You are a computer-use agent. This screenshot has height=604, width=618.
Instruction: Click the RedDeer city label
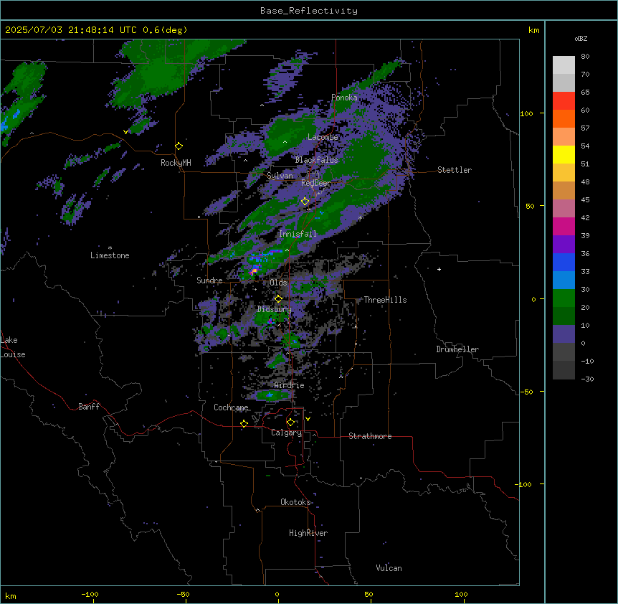(x=316, y=183)
